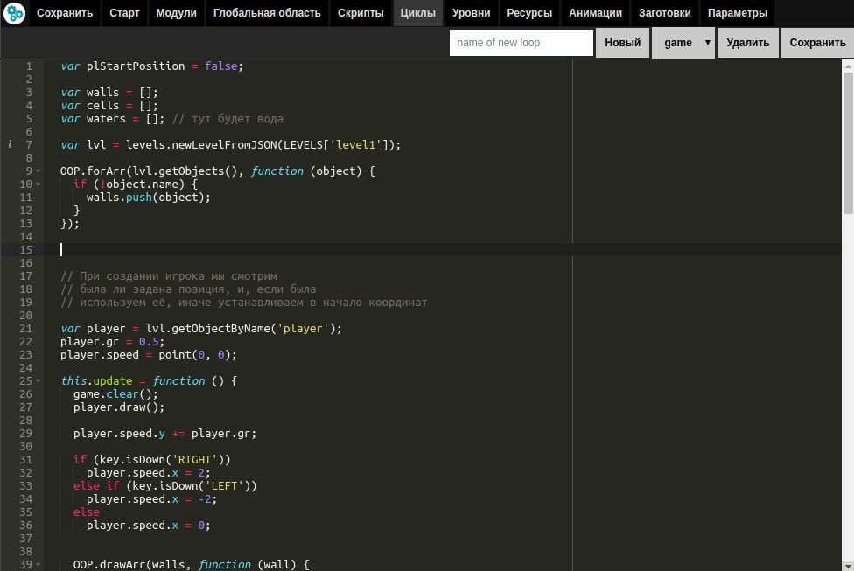Collapse the OOP.drawArr block on line 39

coord(38,565)
